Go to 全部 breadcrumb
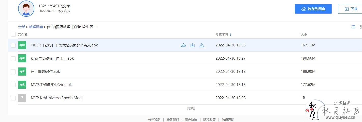The width and height of the screenshot is (362, 122). (x=22, y=27)
